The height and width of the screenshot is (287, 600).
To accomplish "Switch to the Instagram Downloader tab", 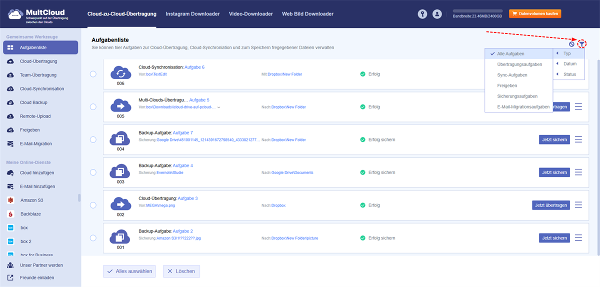I will point(192,14).
